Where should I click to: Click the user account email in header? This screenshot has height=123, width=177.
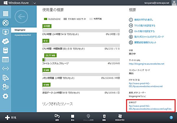click(157, 3)
